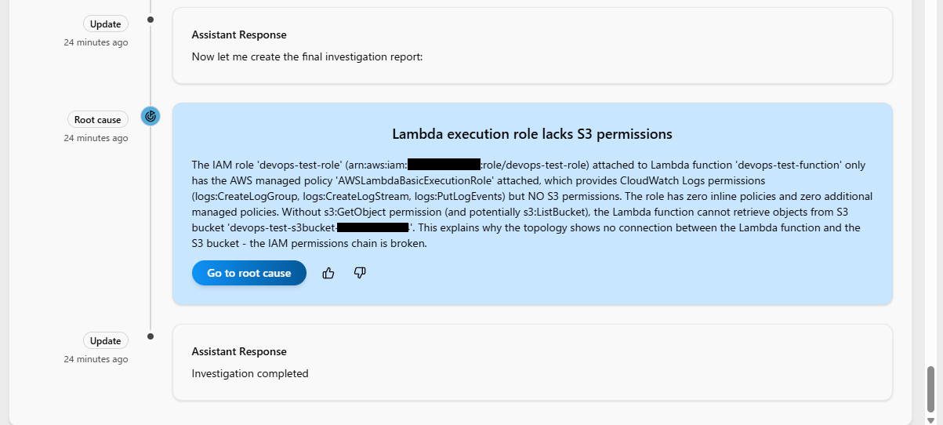Click the thumbs up feedback icon
This screenshot has height=425, width=943.
(328, 273)
